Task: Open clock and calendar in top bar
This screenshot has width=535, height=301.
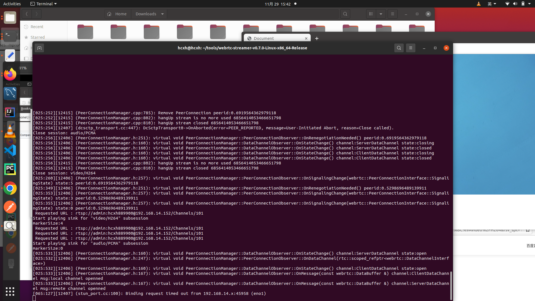Action: (x=278, y=4)
